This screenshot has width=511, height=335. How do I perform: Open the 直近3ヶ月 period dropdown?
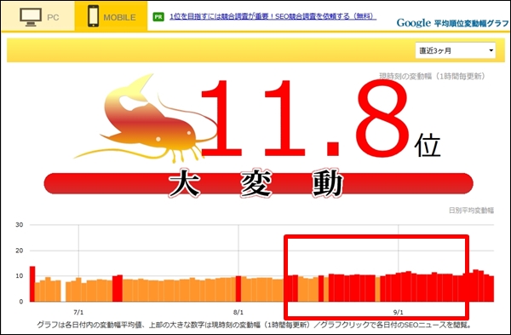click(456, 50)
